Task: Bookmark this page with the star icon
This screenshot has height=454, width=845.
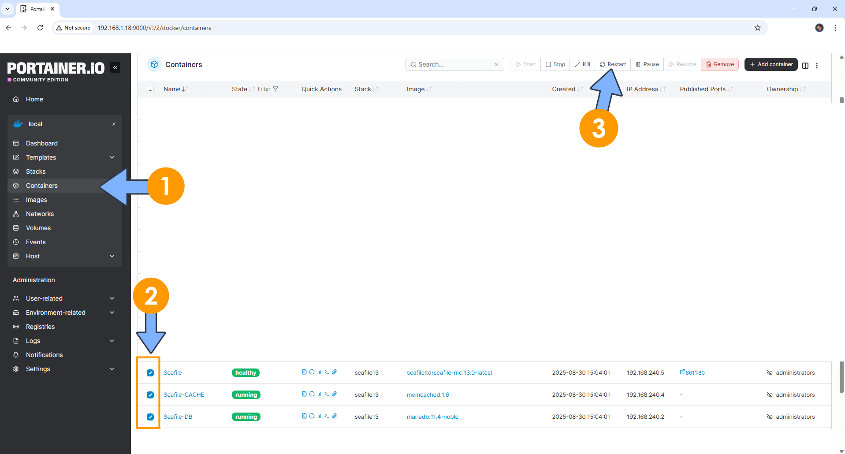Action: pos(758,28)
